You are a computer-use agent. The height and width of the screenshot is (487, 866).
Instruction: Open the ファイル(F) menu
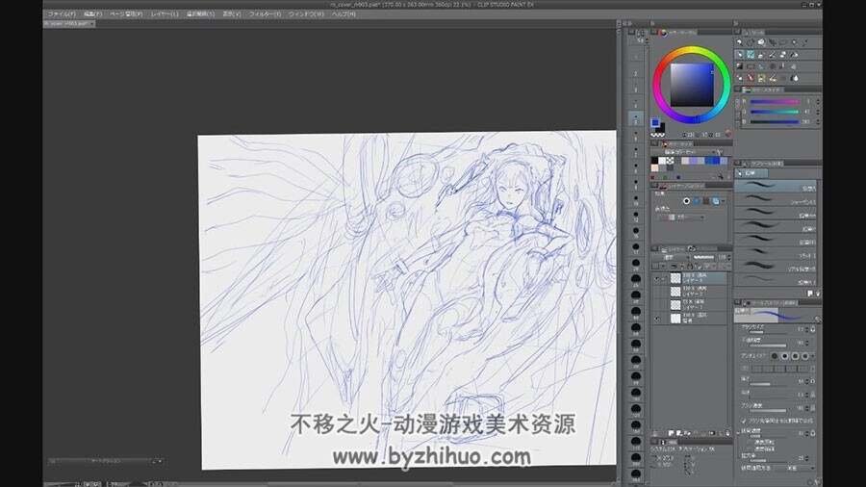[61, 13]
